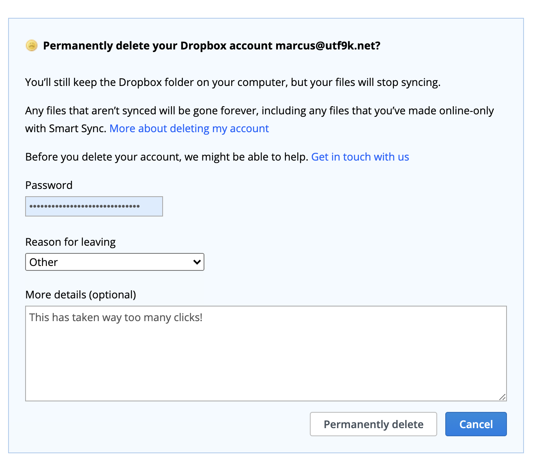Confirm with Permanently delete button
Image resolution: width=541 pixels, height=463 pixels.
pyautogui.click(x=374, y=424)
